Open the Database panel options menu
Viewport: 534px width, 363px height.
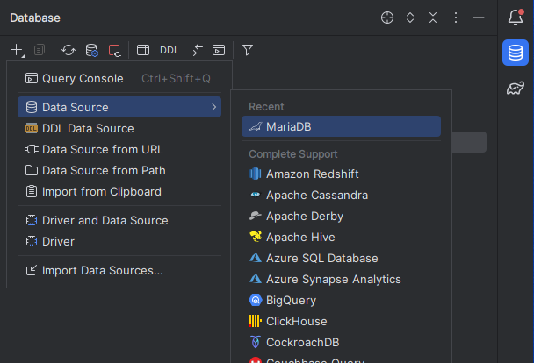pos(456,18)
